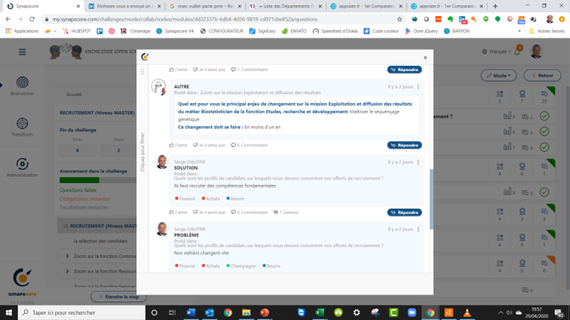Screen dimensions: 570x320
Task: Select the Champagne tag on PROBLÈME post
Action: pos(241,266)
